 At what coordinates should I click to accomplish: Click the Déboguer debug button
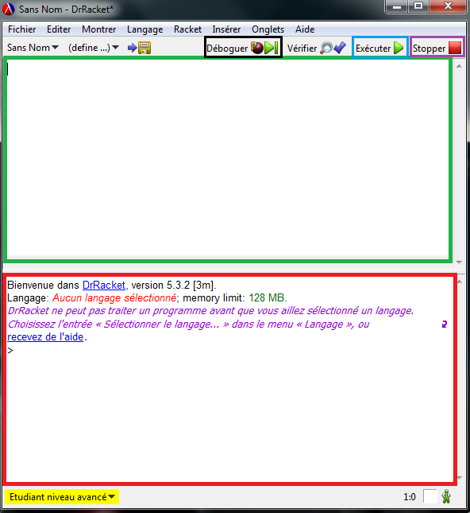pyautogui.click(x=243, y=48)
